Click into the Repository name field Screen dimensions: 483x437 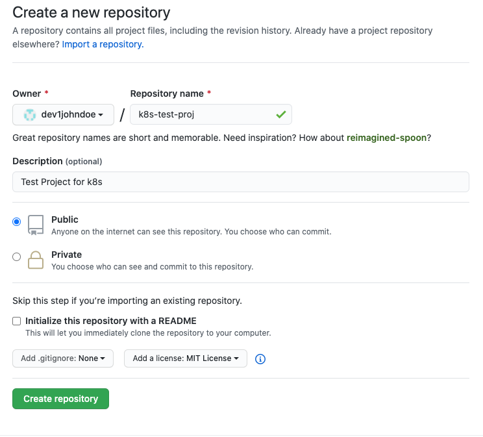coord(211,115)
